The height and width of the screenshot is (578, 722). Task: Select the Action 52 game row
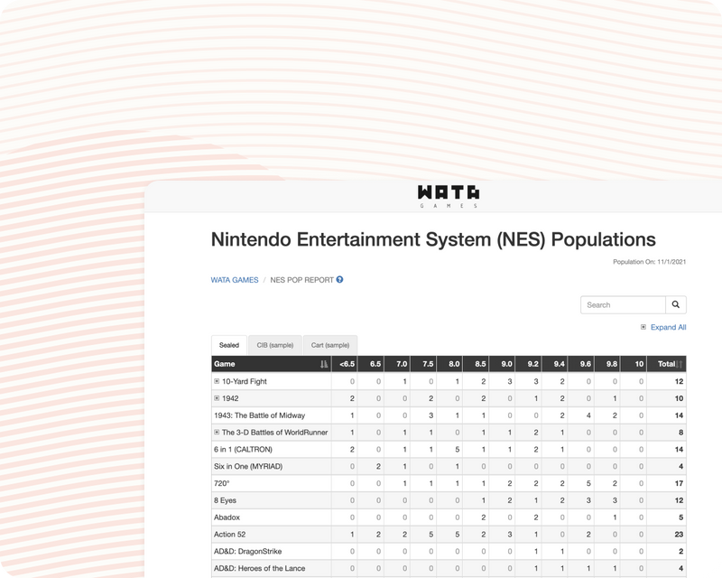point(449,535)
